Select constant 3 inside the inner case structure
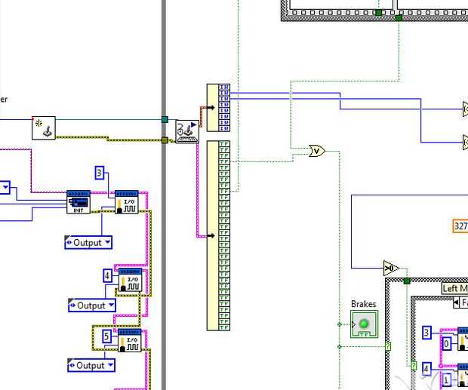The height and width of the screenshot is (390, 468). [426, 333]
